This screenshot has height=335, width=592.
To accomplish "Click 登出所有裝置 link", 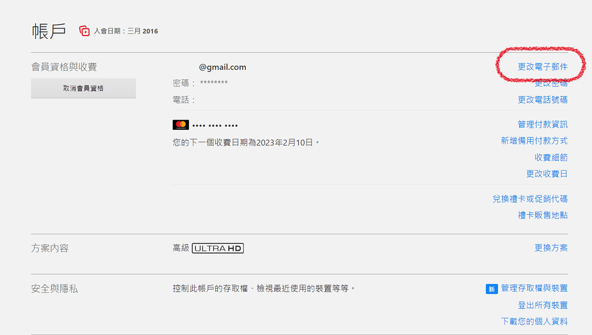I will tap(543, 305).
